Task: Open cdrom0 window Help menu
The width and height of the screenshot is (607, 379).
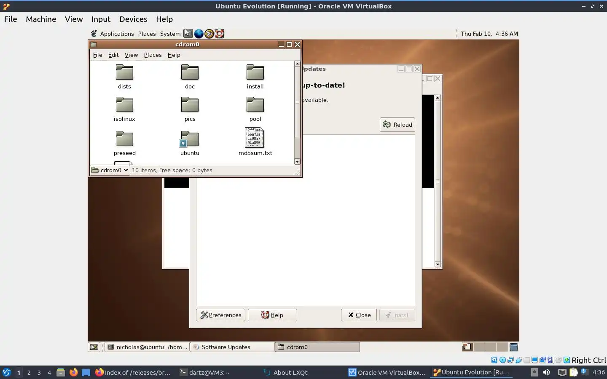Action: [x=174, y=55]
